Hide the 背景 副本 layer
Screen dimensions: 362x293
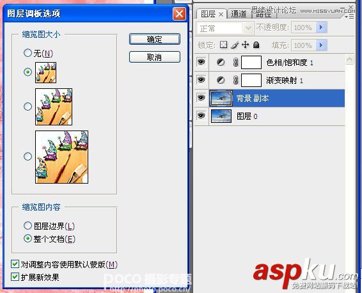tap(201, 97)
